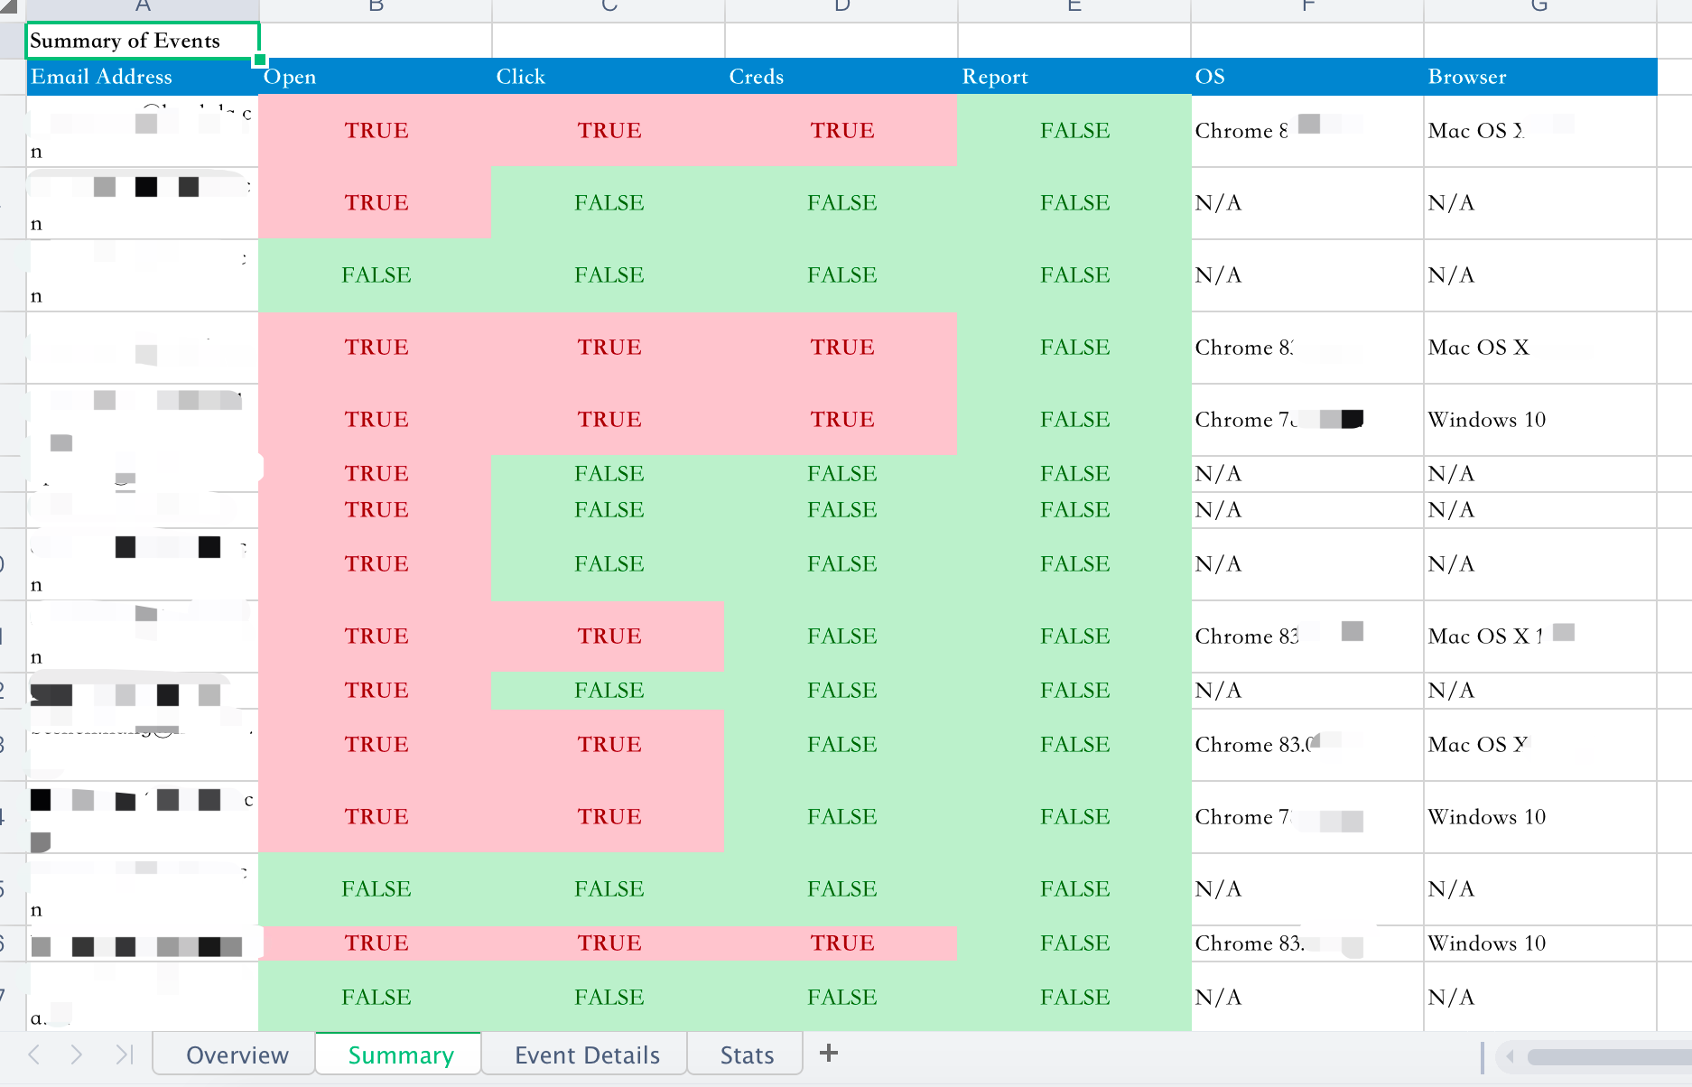
Task: Click the add new sheet plus icon
Action: click(x=829, y=1053)
